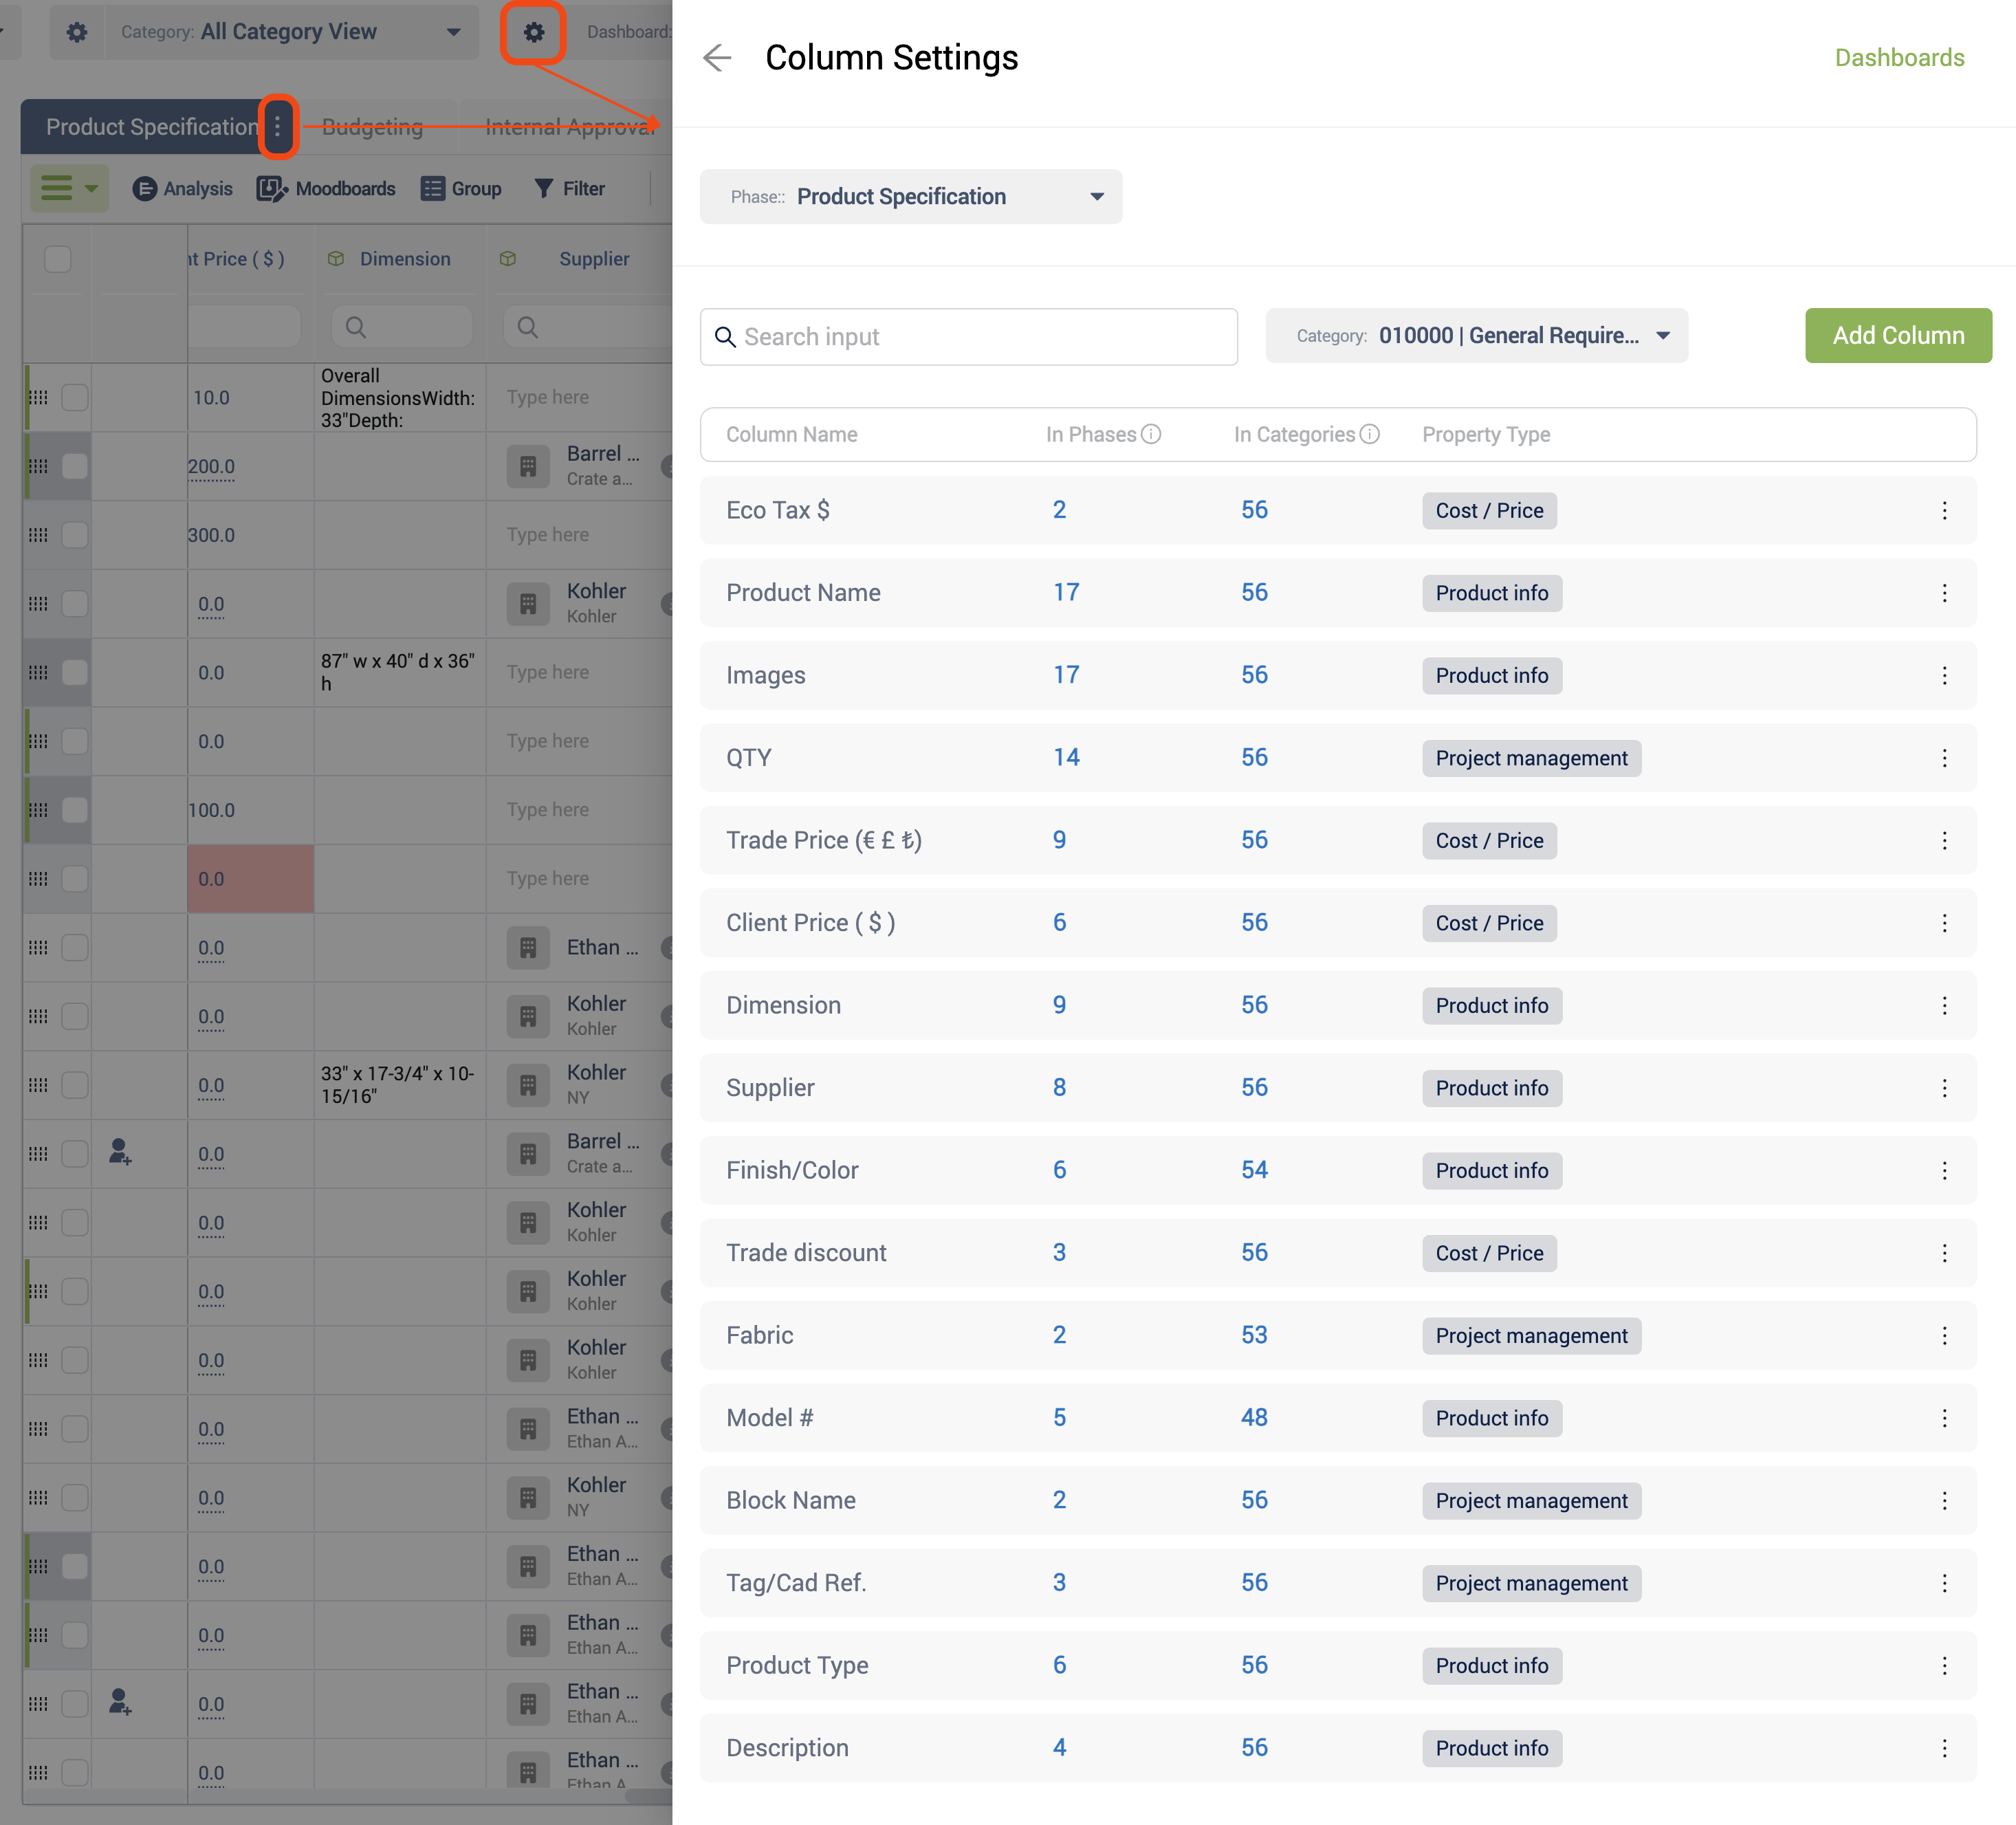Click phases count 17 for Product Name
The image size is (2016, 1825).
pos(1066,593)
